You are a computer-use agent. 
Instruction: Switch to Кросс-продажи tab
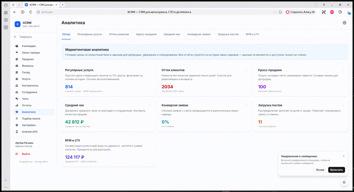146,34
